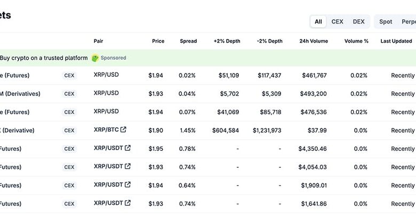416x218 pixels.
Task: Sort table by Price column header
Action: [158, 41]
